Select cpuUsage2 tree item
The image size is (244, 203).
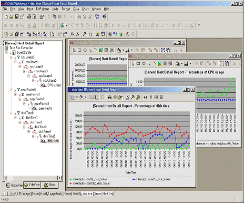(36, 66)
